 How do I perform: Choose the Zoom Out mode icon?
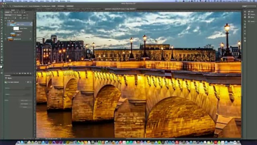pos(10,6)
